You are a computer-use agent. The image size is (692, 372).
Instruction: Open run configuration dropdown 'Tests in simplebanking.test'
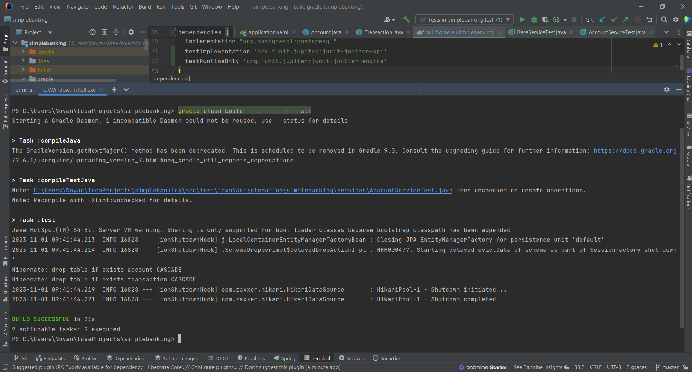pyautogui.click(x=464, y=19)
